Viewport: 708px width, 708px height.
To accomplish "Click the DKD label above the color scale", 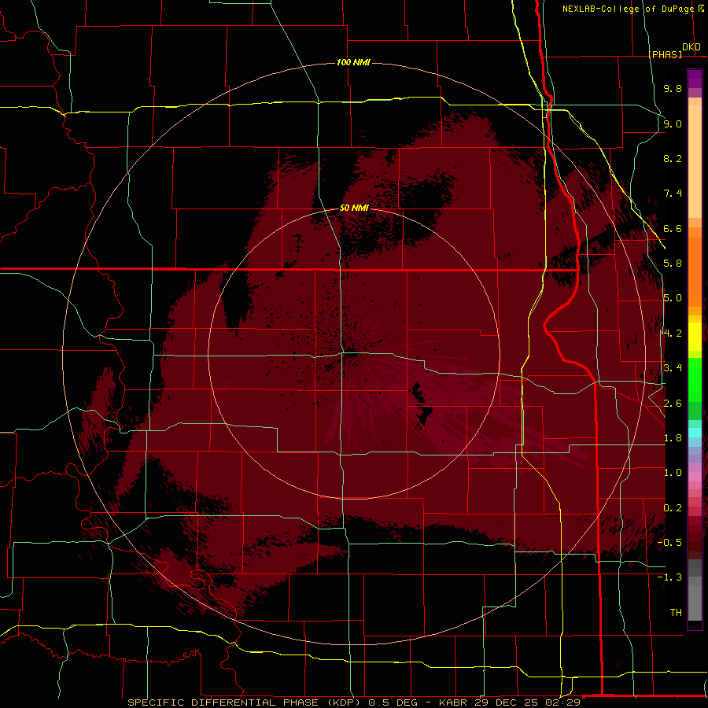I will (691, 47).
